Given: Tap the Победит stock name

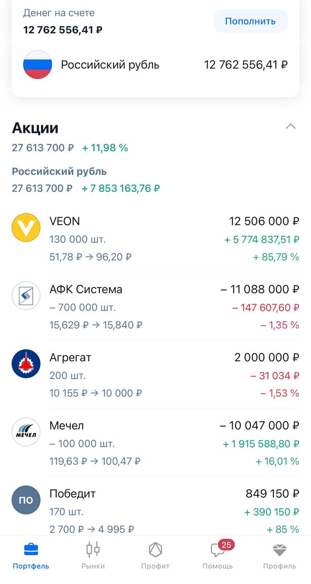Looking at the screenshot, I should [73, 494].
